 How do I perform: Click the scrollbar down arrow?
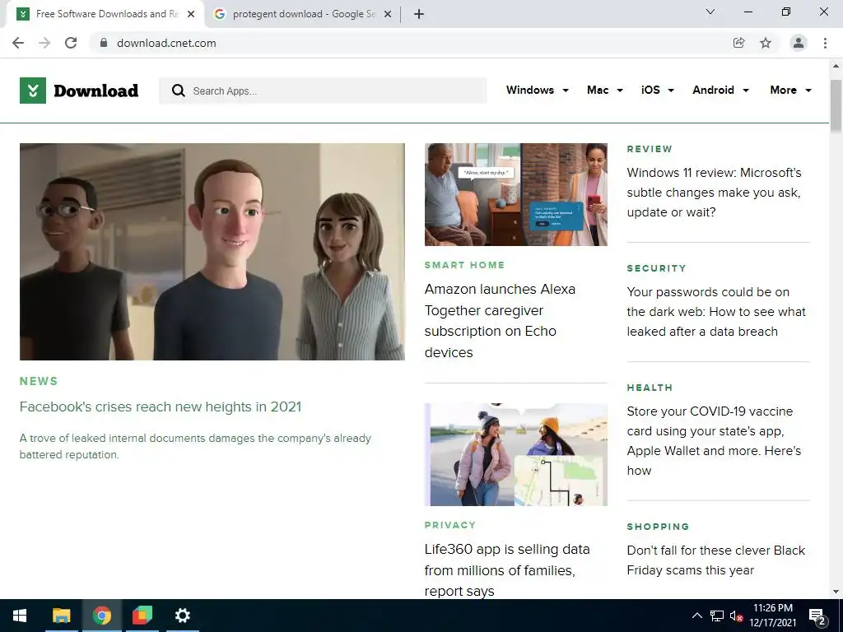click(x=836, y=592)
